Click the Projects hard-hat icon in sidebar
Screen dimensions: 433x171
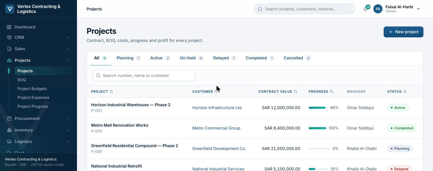point(9,60)
